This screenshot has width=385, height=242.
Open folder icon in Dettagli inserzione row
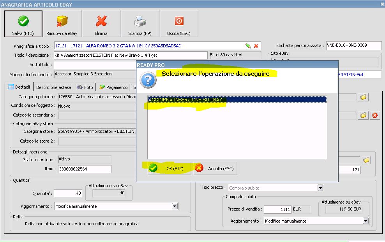[x=366, y=160]
